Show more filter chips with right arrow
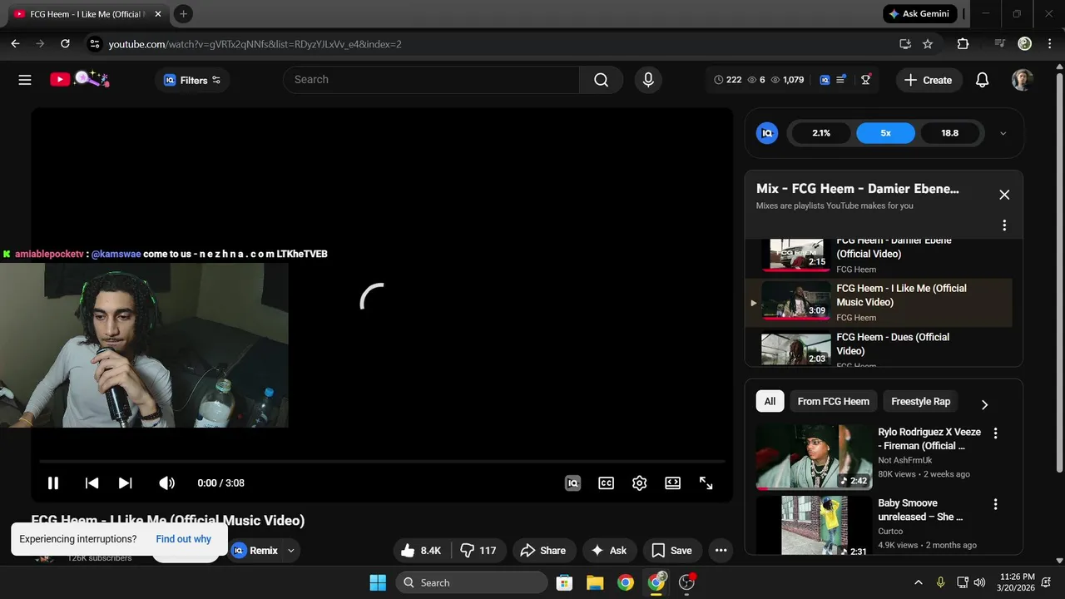The image size is (1065, 599). coord(984,404)
